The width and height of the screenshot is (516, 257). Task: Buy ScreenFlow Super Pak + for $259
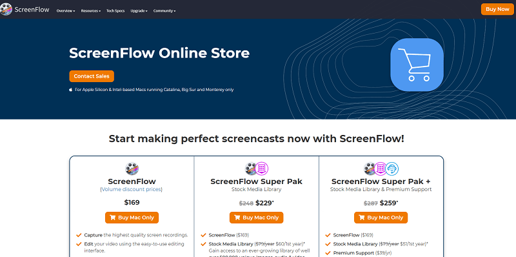(x=381, y=218)
